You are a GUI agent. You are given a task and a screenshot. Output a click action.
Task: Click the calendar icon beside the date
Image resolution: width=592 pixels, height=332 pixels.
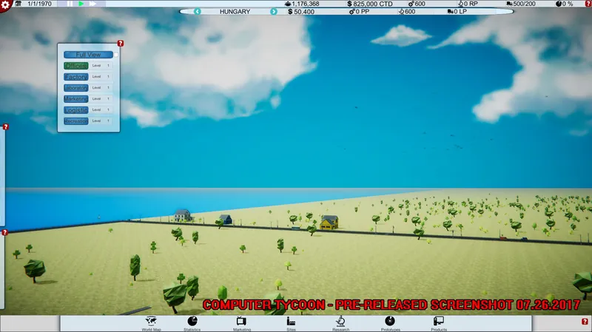pos(18,4)
